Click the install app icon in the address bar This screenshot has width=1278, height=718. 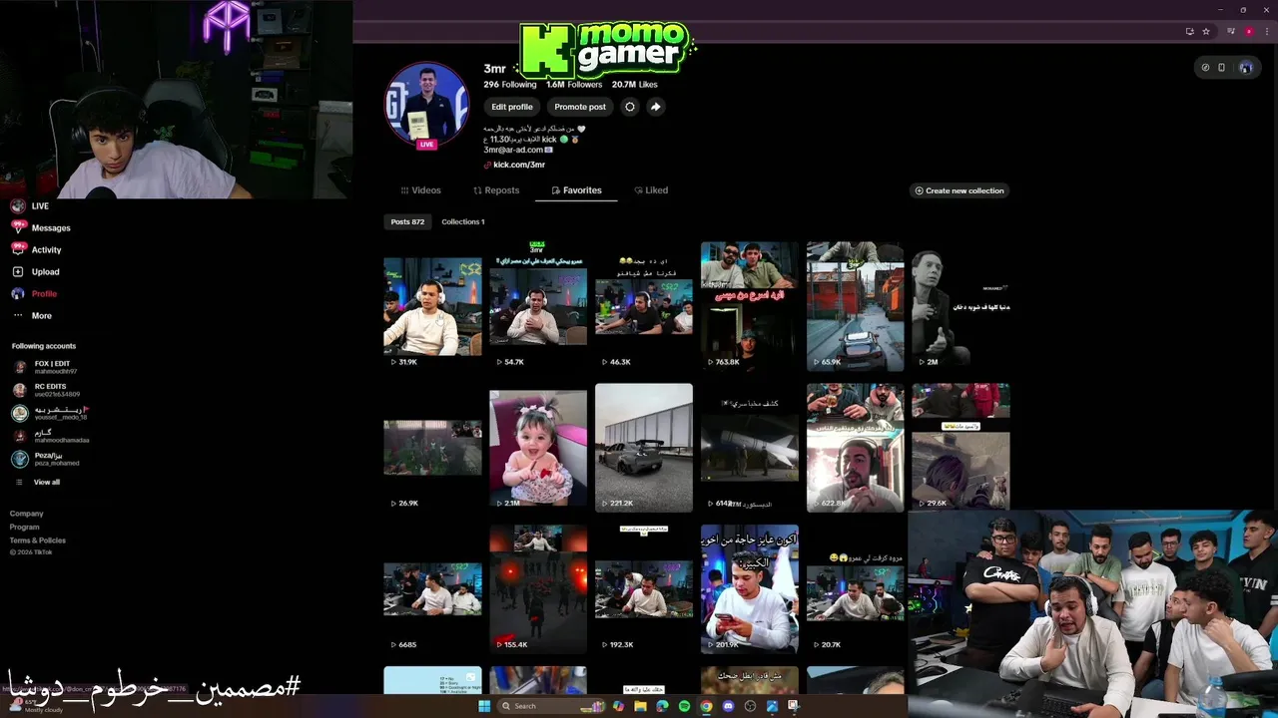1190,31
